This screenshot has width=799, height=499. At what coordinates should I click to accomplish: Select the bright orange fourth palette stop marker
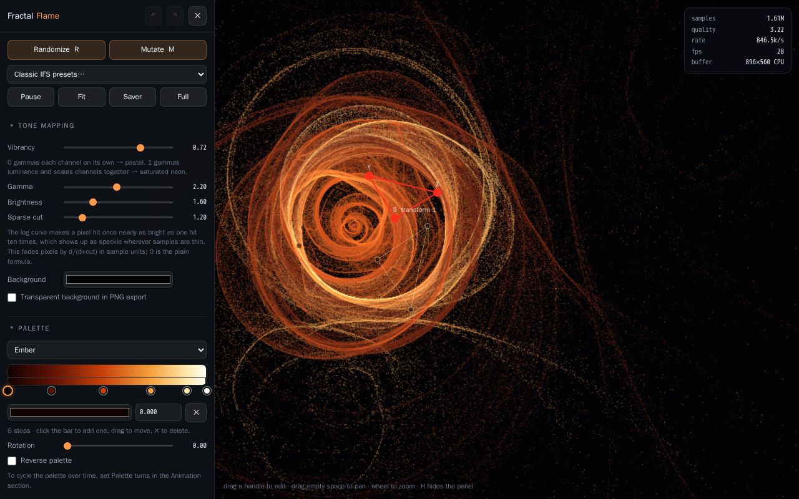pyautogui.click(x=150, y=390)
